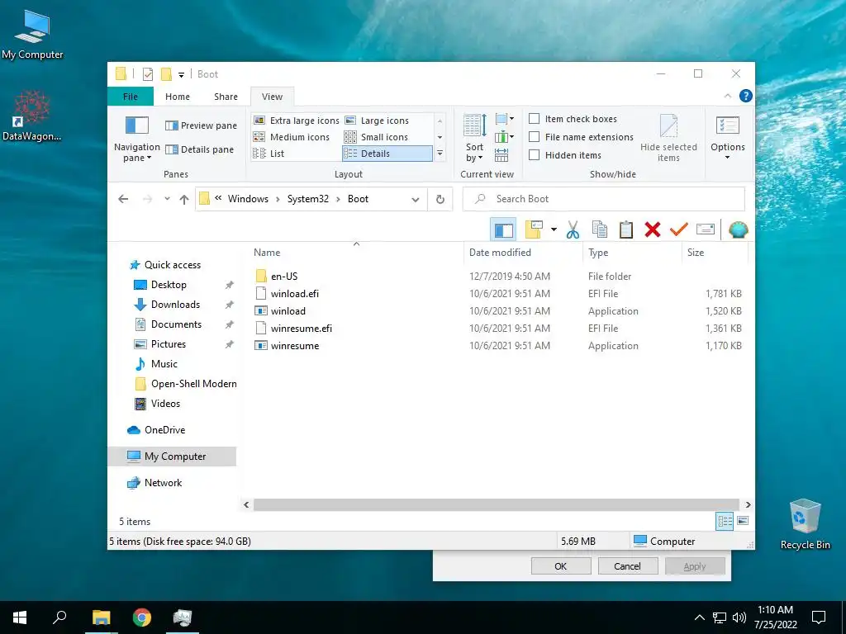Click Windows in the address path
The height and width of the screenshot is (634, 846).
248,199
